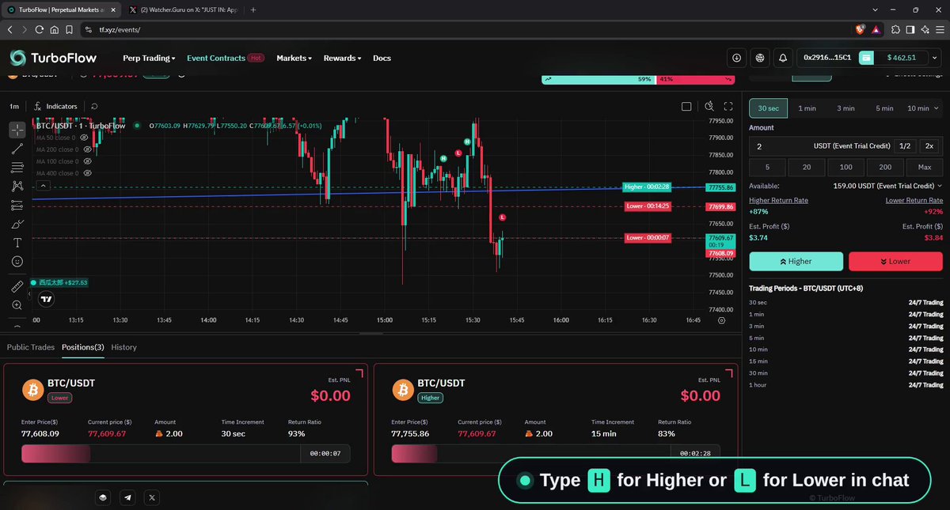Activate the chart zoom-in tool

point(17,305)
